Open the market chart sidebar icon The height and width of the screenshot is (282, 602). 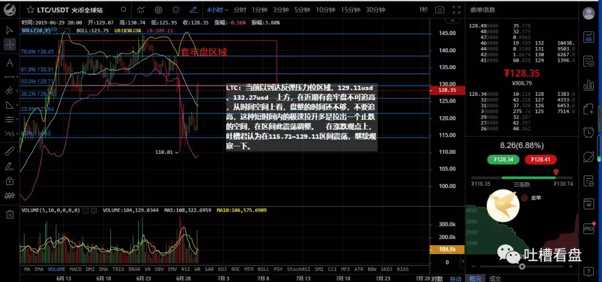click(589, 37)
